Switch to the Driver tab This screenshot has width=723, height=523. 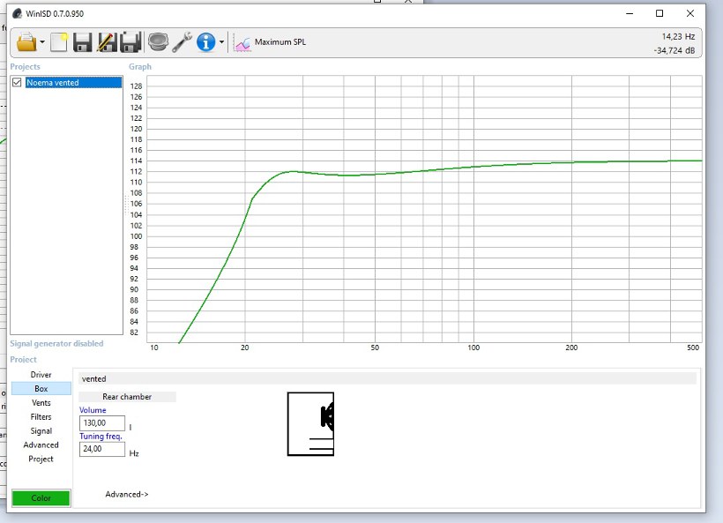(41, 375)
